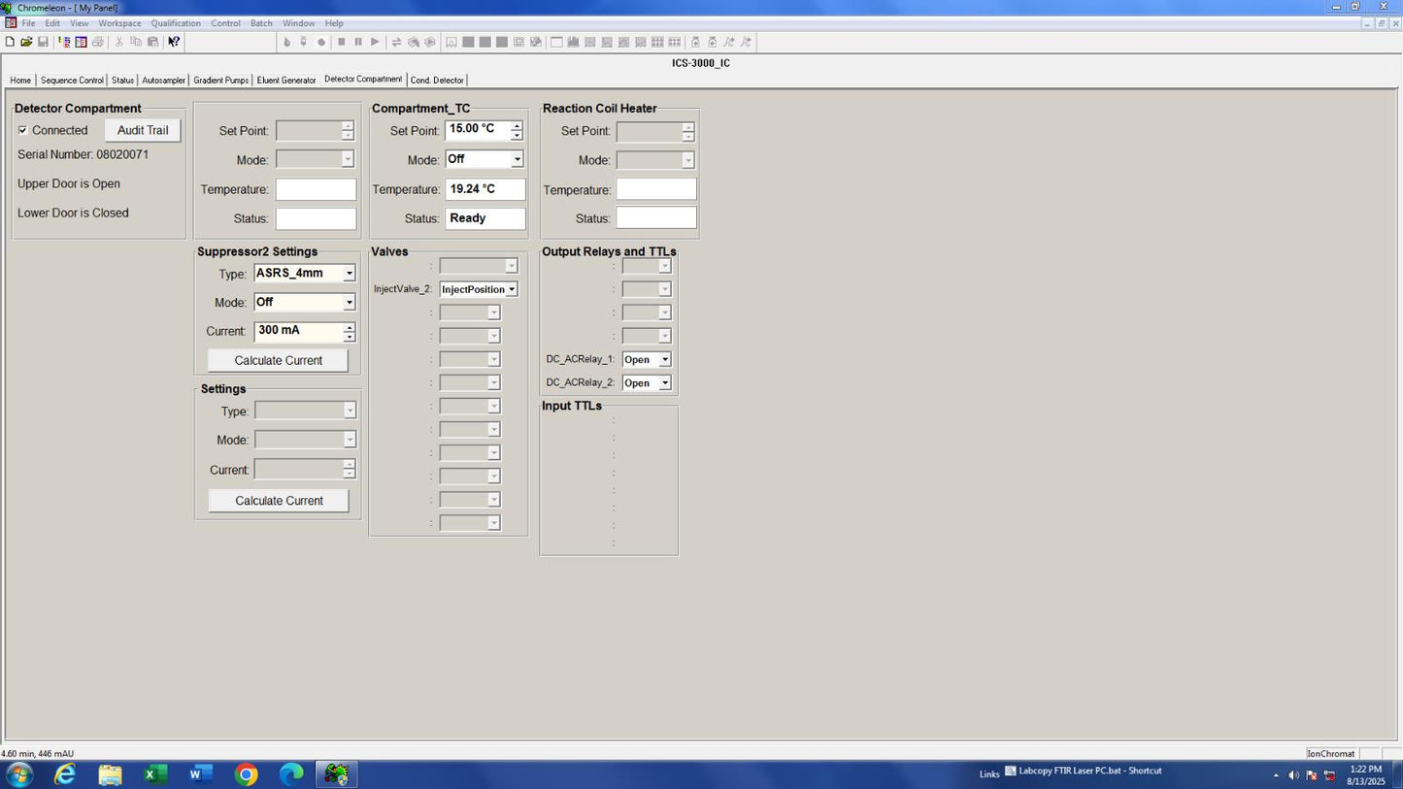Screen dimensions: 1403x789
Task: Switch to the Gradient Pumps tab
Action: click(x=220, y=81)
